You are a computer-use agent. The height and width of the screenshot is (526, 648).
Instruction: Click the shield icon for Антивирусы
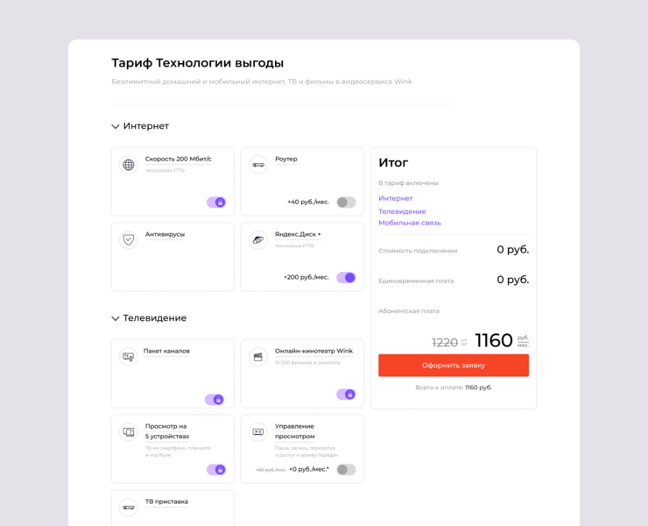129,239
